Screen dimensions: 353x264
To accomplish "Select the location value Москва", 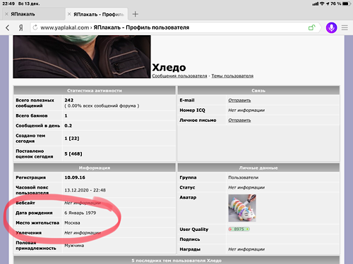I will 72,223.
